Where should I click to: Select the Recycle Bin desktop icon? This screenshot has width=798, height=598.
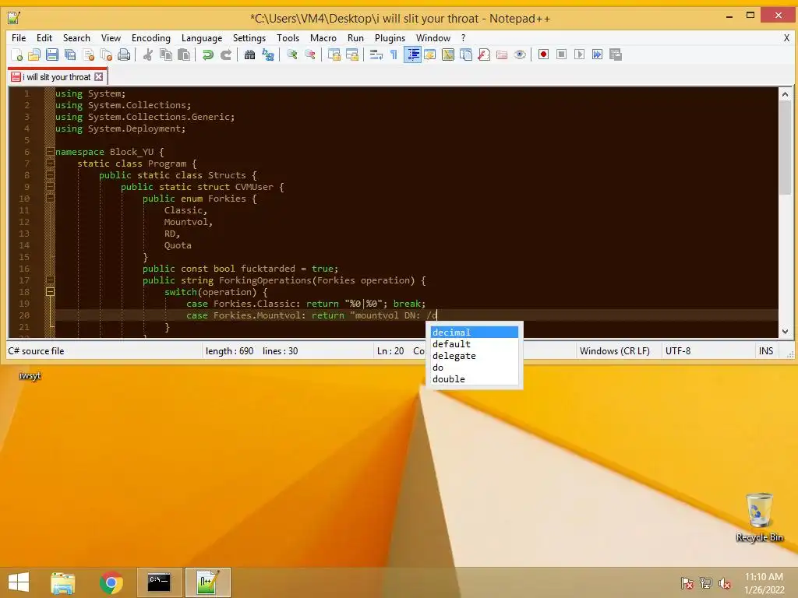759,517
